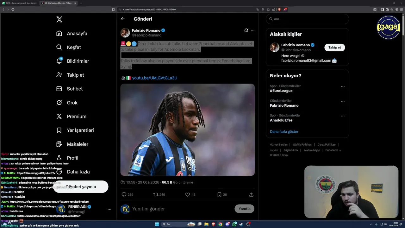Click the Premium X icon in sidebar
This screenshot has height=228, width=405.
pos(59,117)
